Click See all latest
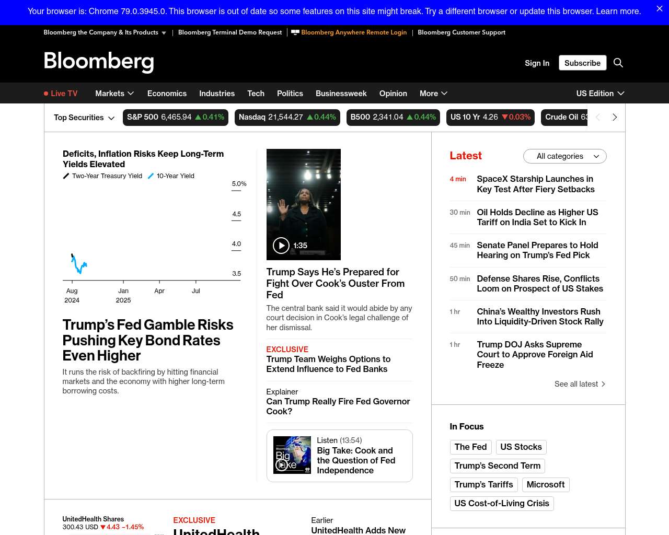Viewport: 669px width, 535px height. click(580, 384)
